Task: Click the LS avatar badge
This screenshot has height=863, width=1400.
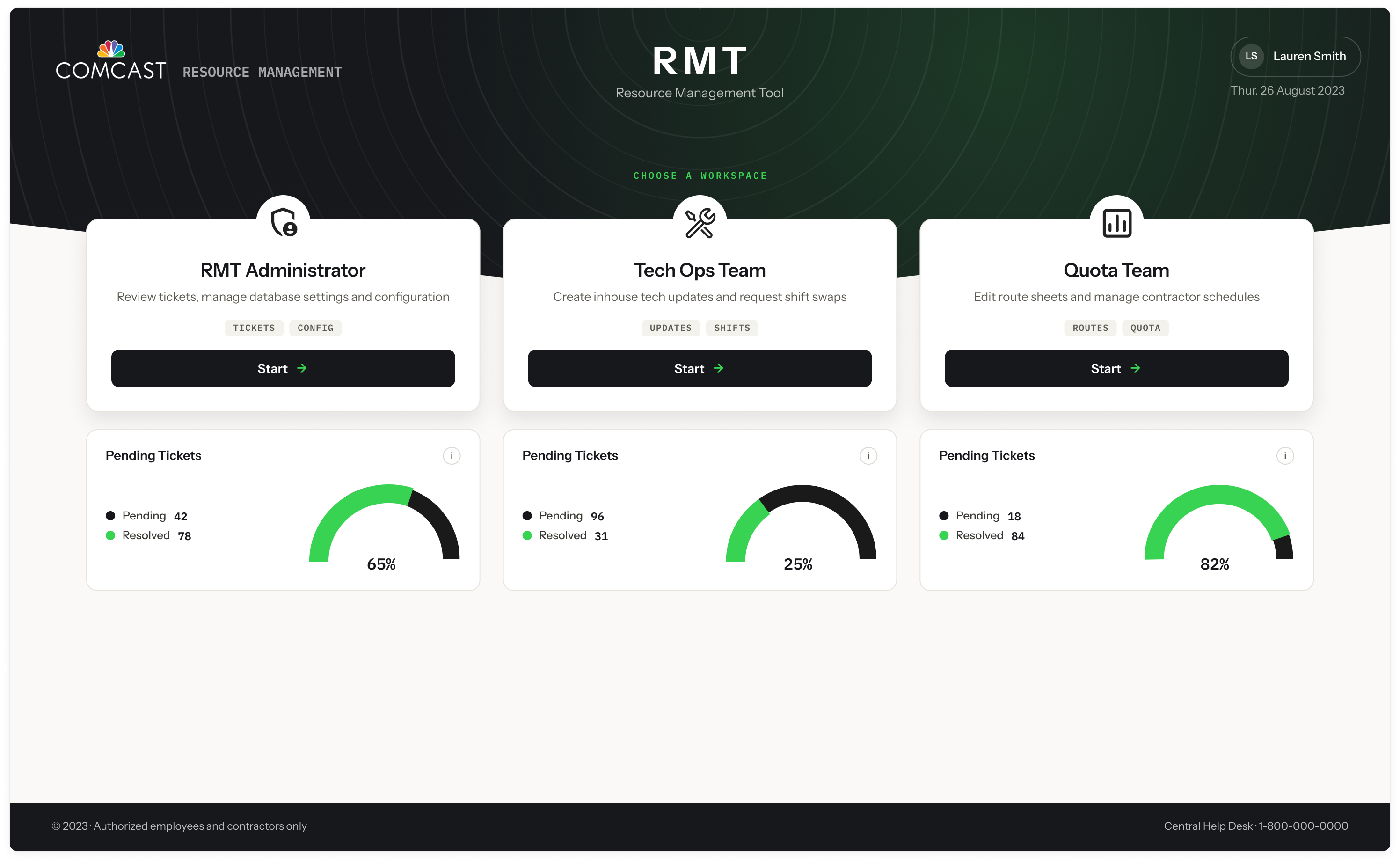Action: click(1251, 56)
